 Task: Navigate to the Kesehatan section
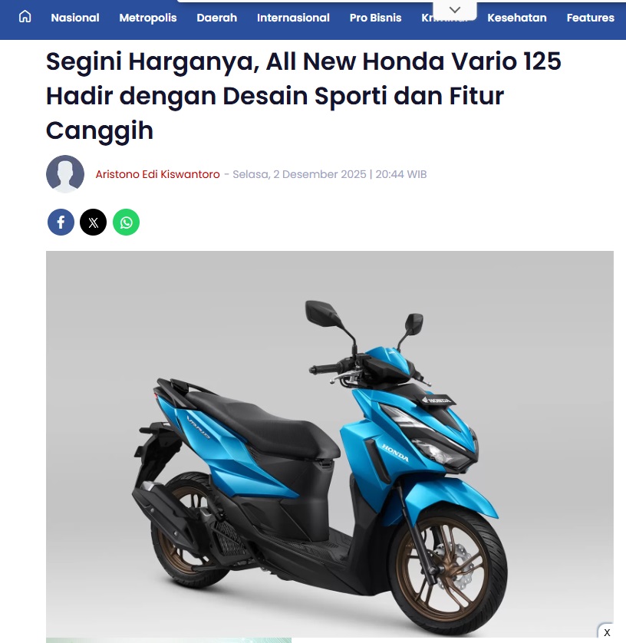click(517, 18)
